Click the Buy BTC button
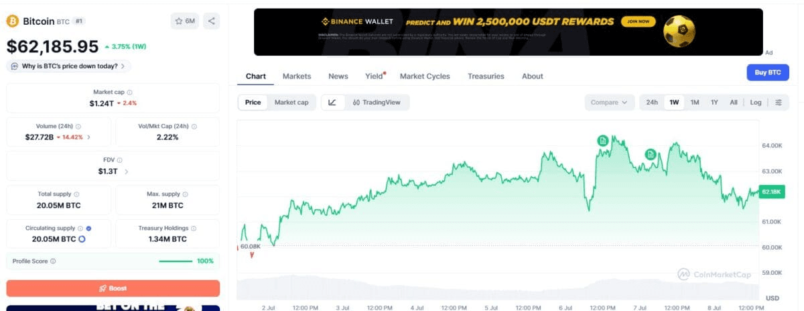The height and width of the screenshot is (311, 804). coord(768,72)
